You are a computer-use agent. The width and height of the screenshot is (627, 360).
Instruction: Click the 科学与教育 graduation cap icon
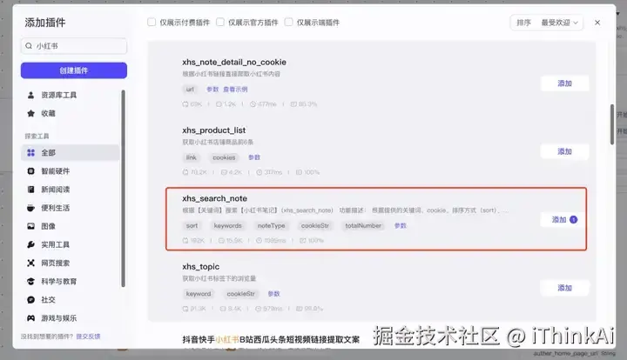tap(30, 281)
